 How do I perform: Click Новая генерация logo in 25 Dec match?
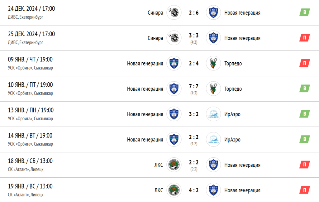point(213,38)
